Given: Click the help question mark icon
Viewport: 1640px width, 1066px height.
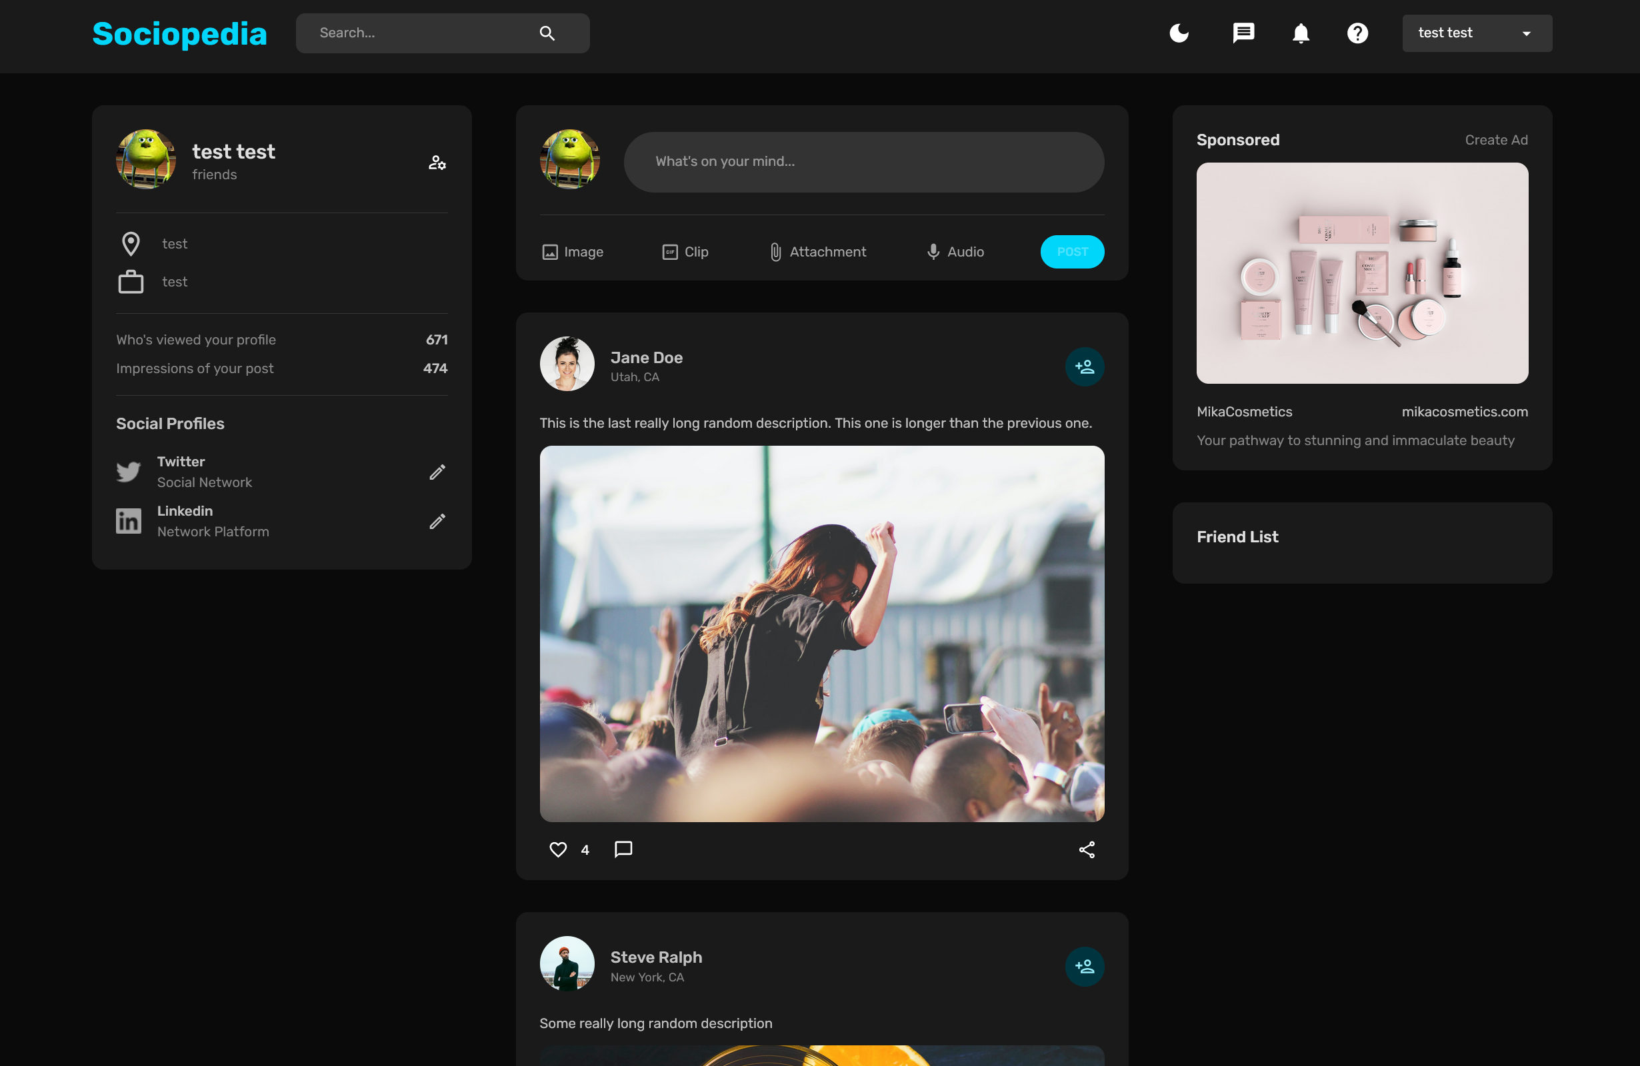Looking at the screenshot, I should click(1357, 33).
